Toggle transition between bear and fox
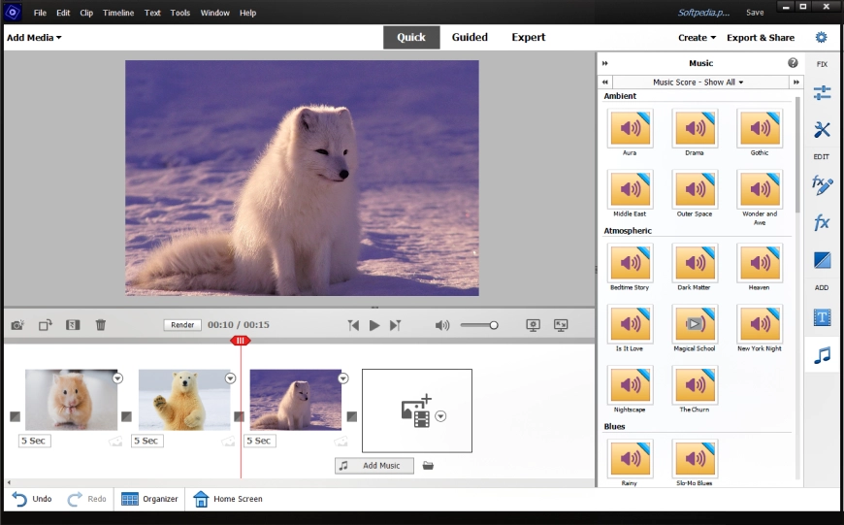844x525 pixels. tap(239, 416)
